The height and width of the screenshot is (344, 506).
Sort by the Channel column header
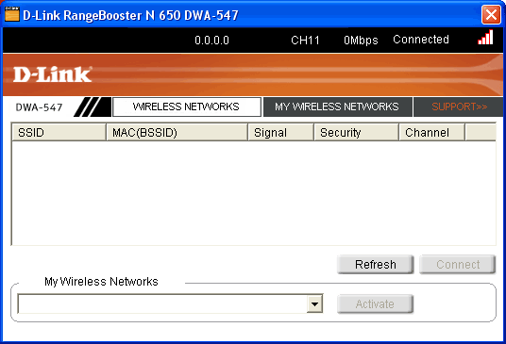[431, 132]
